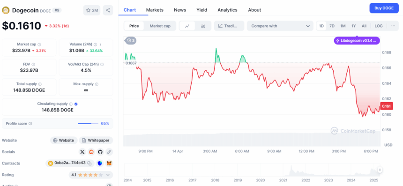403x186 pixels.
Task: Open the Reddit social link
Action: coord(91,152)
